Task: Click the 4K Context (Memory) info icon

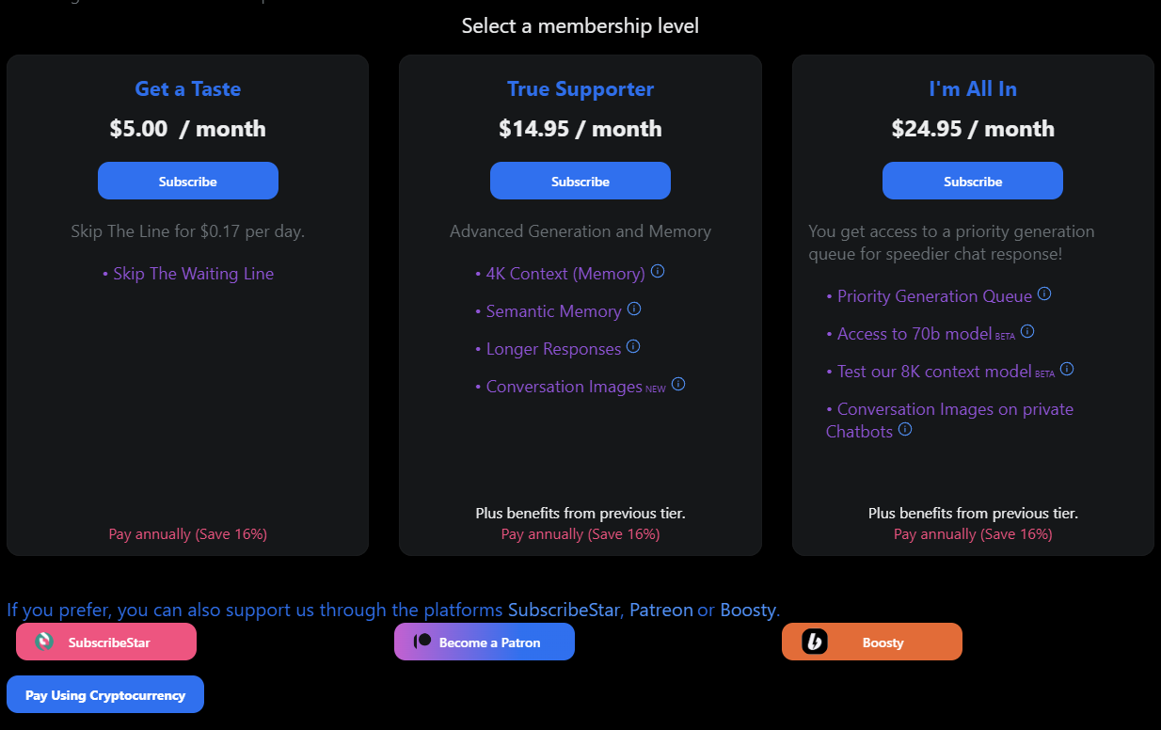Action: tap(657, 271)
